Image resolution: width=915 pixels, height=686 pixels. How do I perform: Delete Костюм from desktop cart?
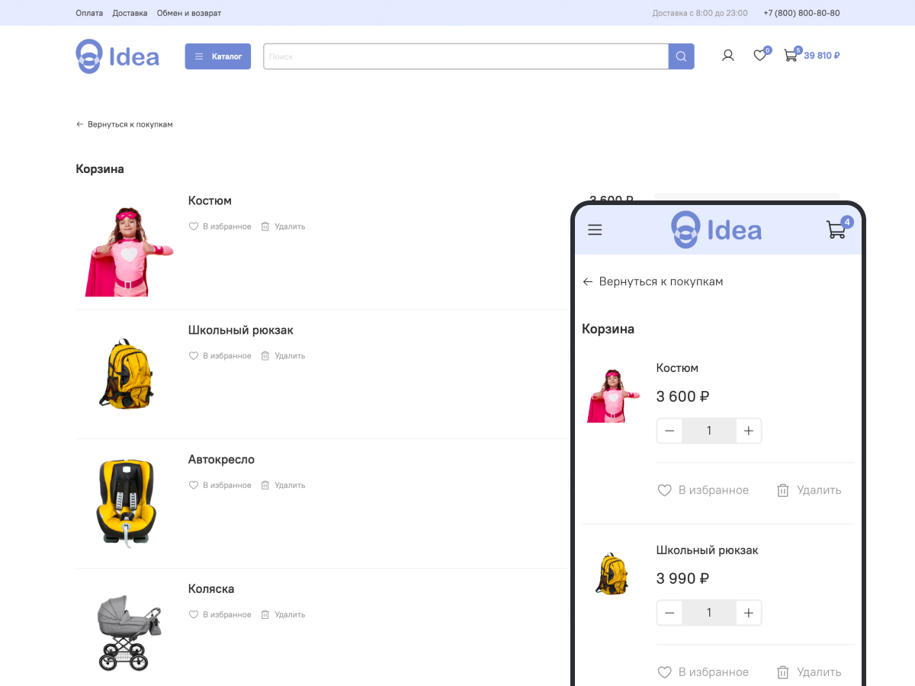click(x=283, y=226)
